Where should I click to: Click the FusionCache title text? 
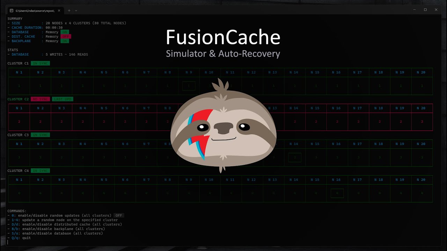[x=223, y=37]
